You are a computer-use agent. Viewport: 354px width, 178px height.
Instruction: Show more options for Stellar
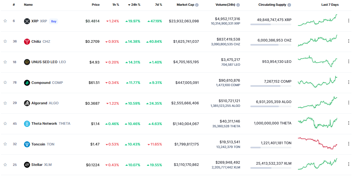(x=349, y=164)
